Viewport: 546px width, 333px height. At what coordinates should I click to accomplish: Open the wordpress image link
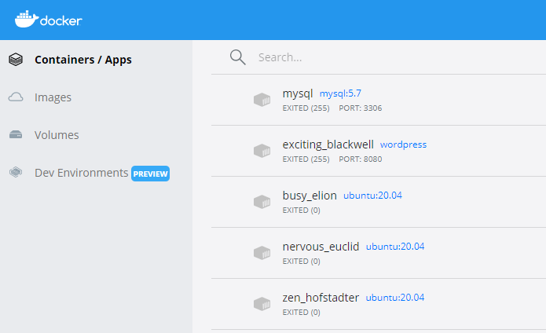point(403,145)
